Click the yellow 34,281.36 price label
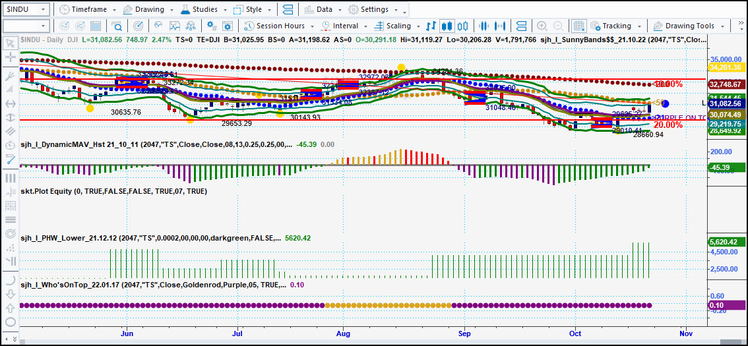Viewport: 748px width, 346px height. (725, 68)
